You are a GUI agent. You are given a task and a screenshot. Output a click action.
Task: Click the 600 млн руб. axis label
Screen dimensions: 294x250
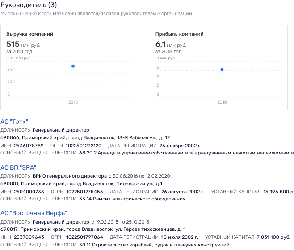click(x=19, y=58)
